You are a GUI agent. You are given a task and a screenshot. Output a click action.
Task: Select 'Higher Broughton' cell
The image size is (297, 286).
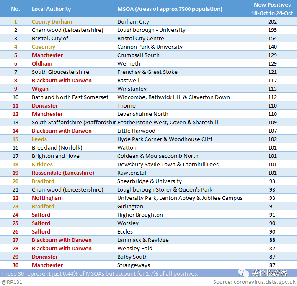pos(140,215)
